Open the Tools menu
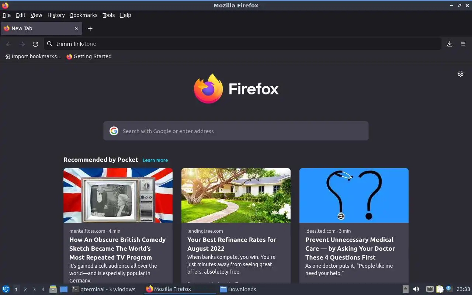Viewport: 472px width, 295px height. pos(108,15)
